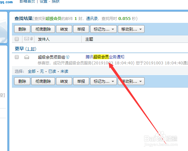Click the lower 举报 button
This screenshot has height=151, width=188.
pos(81,81)
